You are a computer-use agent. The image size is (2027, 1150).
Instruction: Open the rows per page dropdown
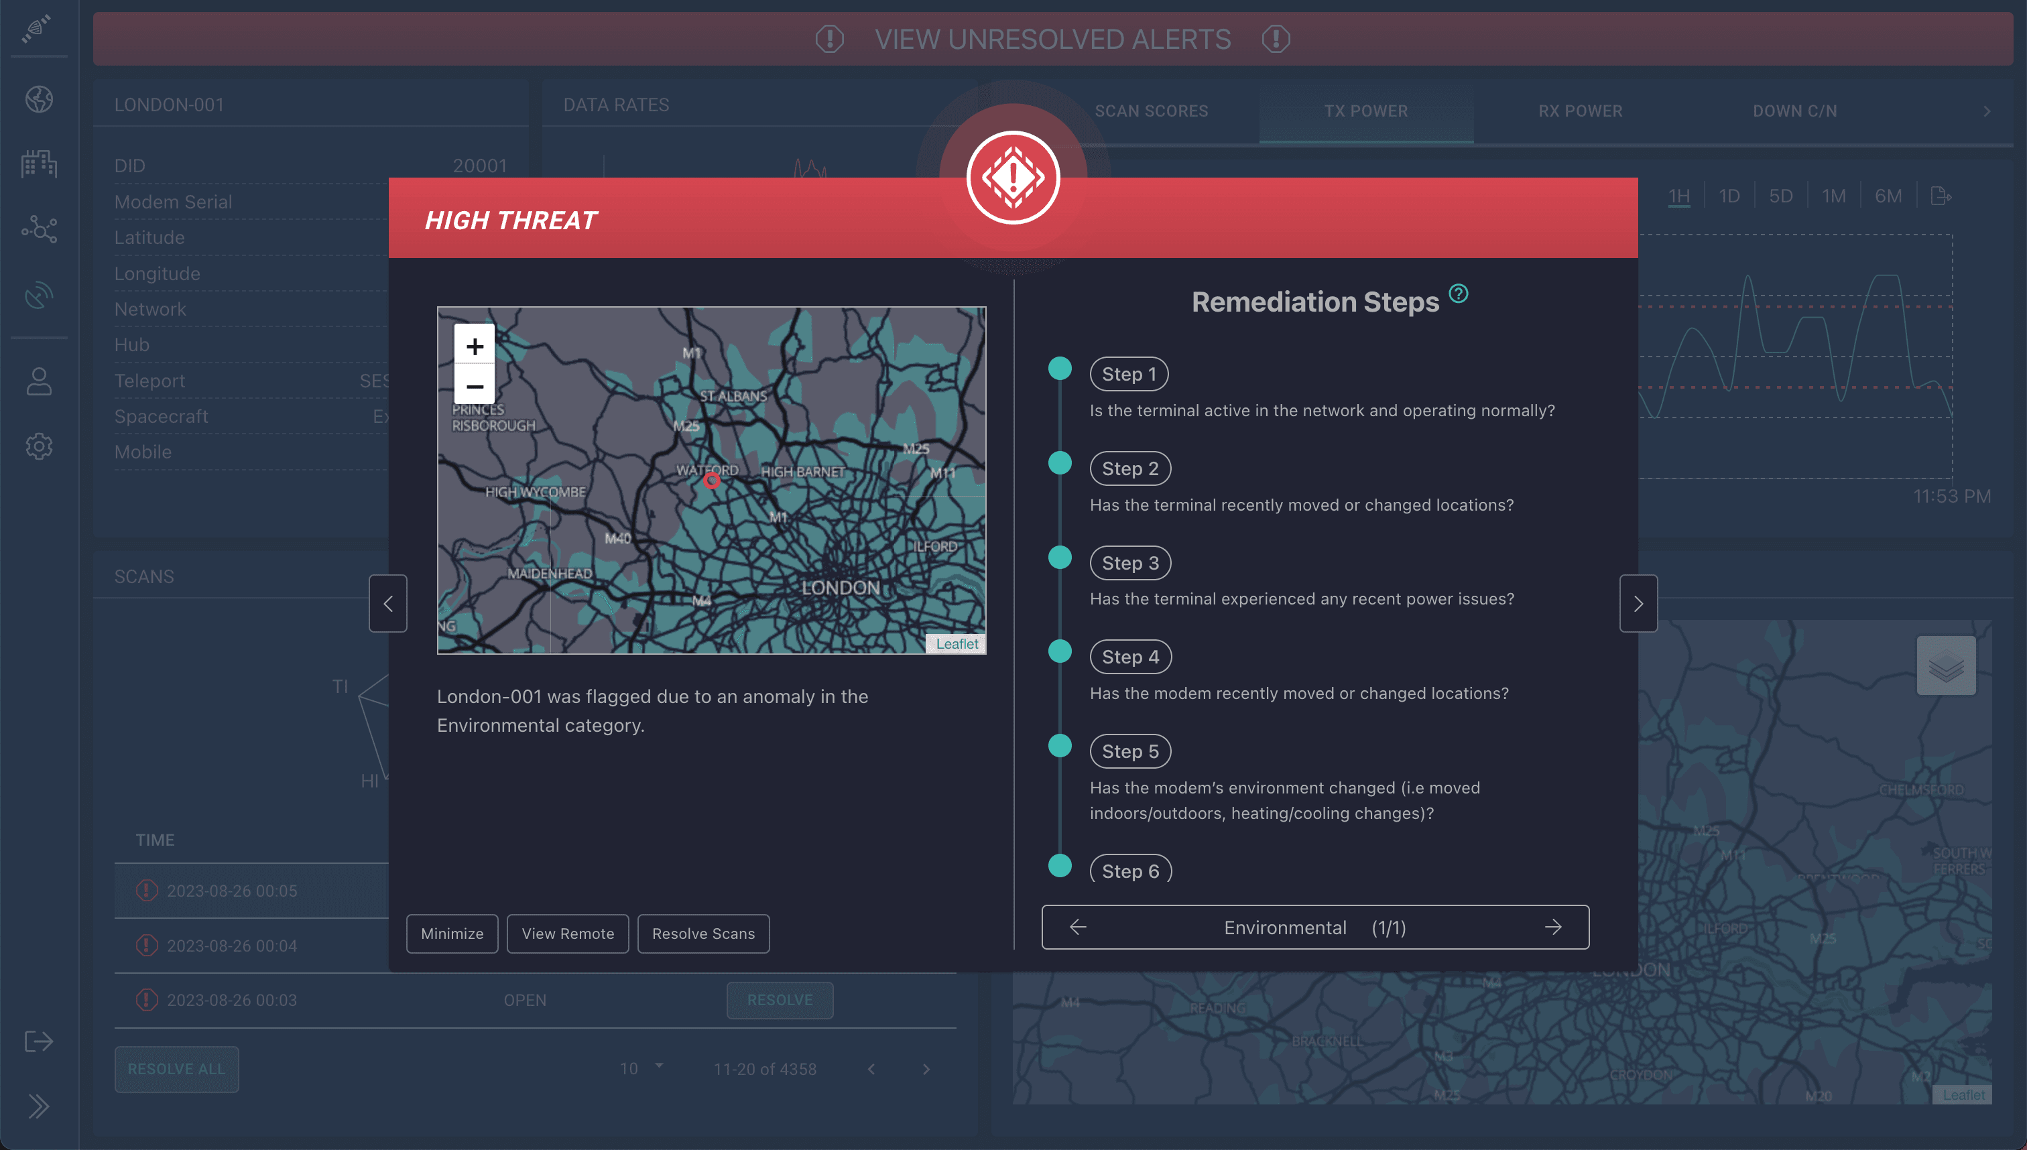(x=641, y=1068)
